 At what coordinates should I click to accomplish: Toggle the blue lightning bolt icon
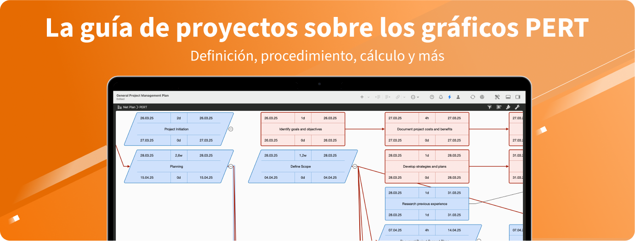pyautogui.click(x=449, y=97)
